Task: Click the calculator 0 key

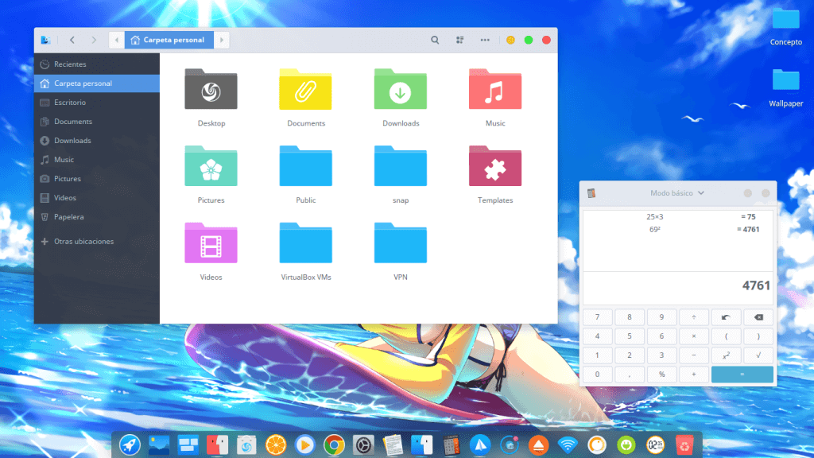Action: (x=597, y=375)
